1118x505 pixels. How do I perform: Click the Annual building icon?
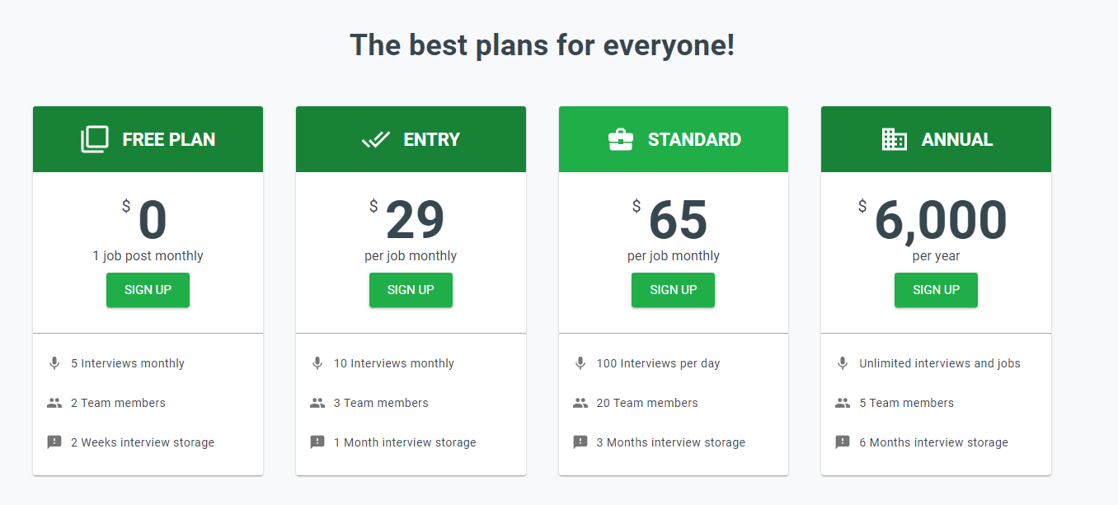point(894,139)
